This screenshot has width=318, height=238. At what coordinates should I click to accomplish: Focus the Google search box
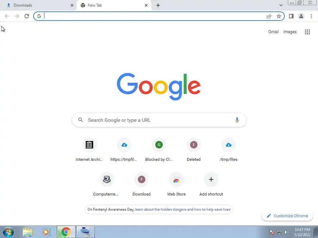tap(159, 120)
